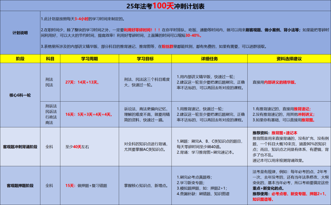The width and height of the screenshot is (331, 205).
Task: Select the 至少40天左右 cell
Action: coord(89,147)
